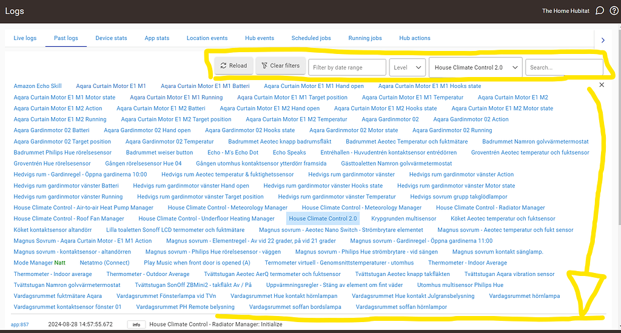The height and width of the screenshot is (333, 621).
Task: Switch to the Live logs tab
Action: [25, 38]
